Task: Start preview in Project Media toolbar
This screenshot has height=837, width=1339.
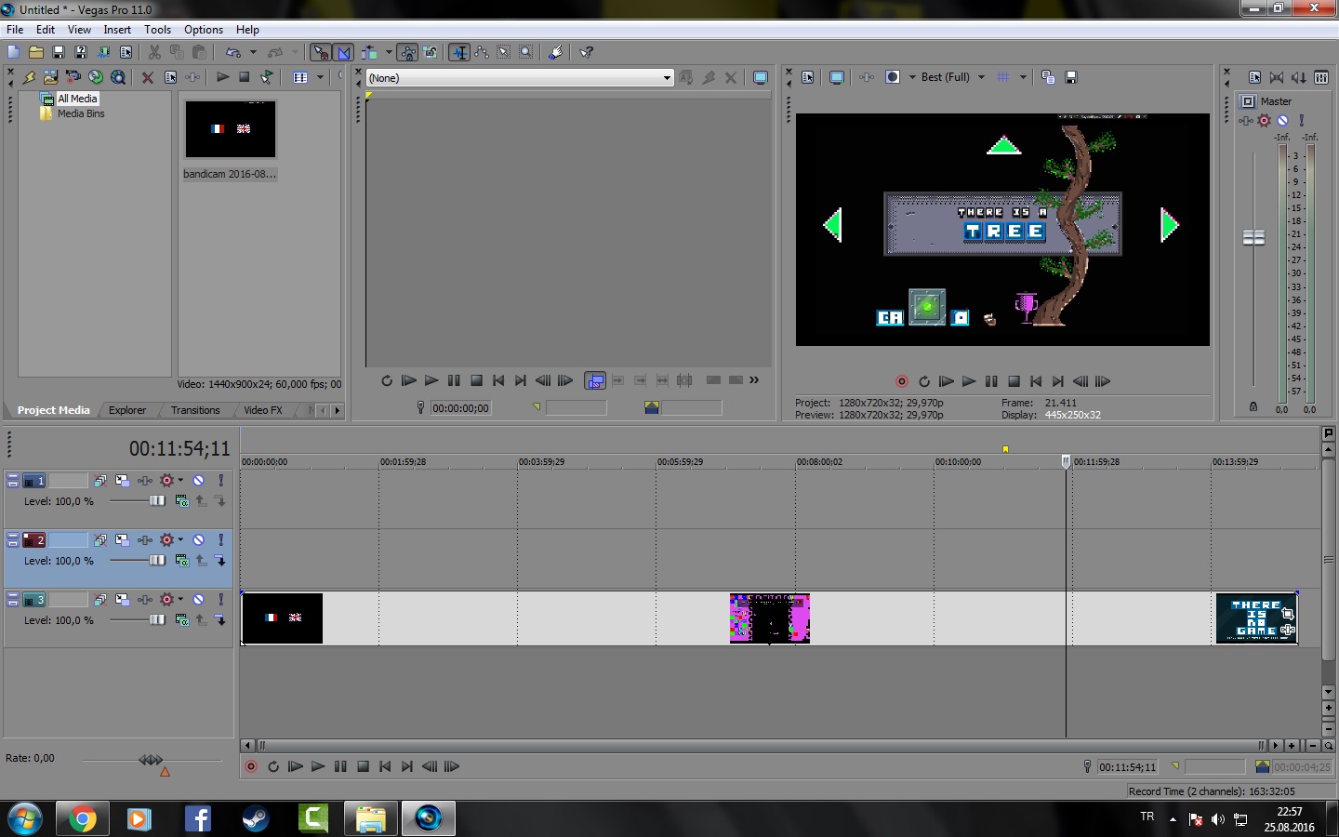Action: coord(222,77)
